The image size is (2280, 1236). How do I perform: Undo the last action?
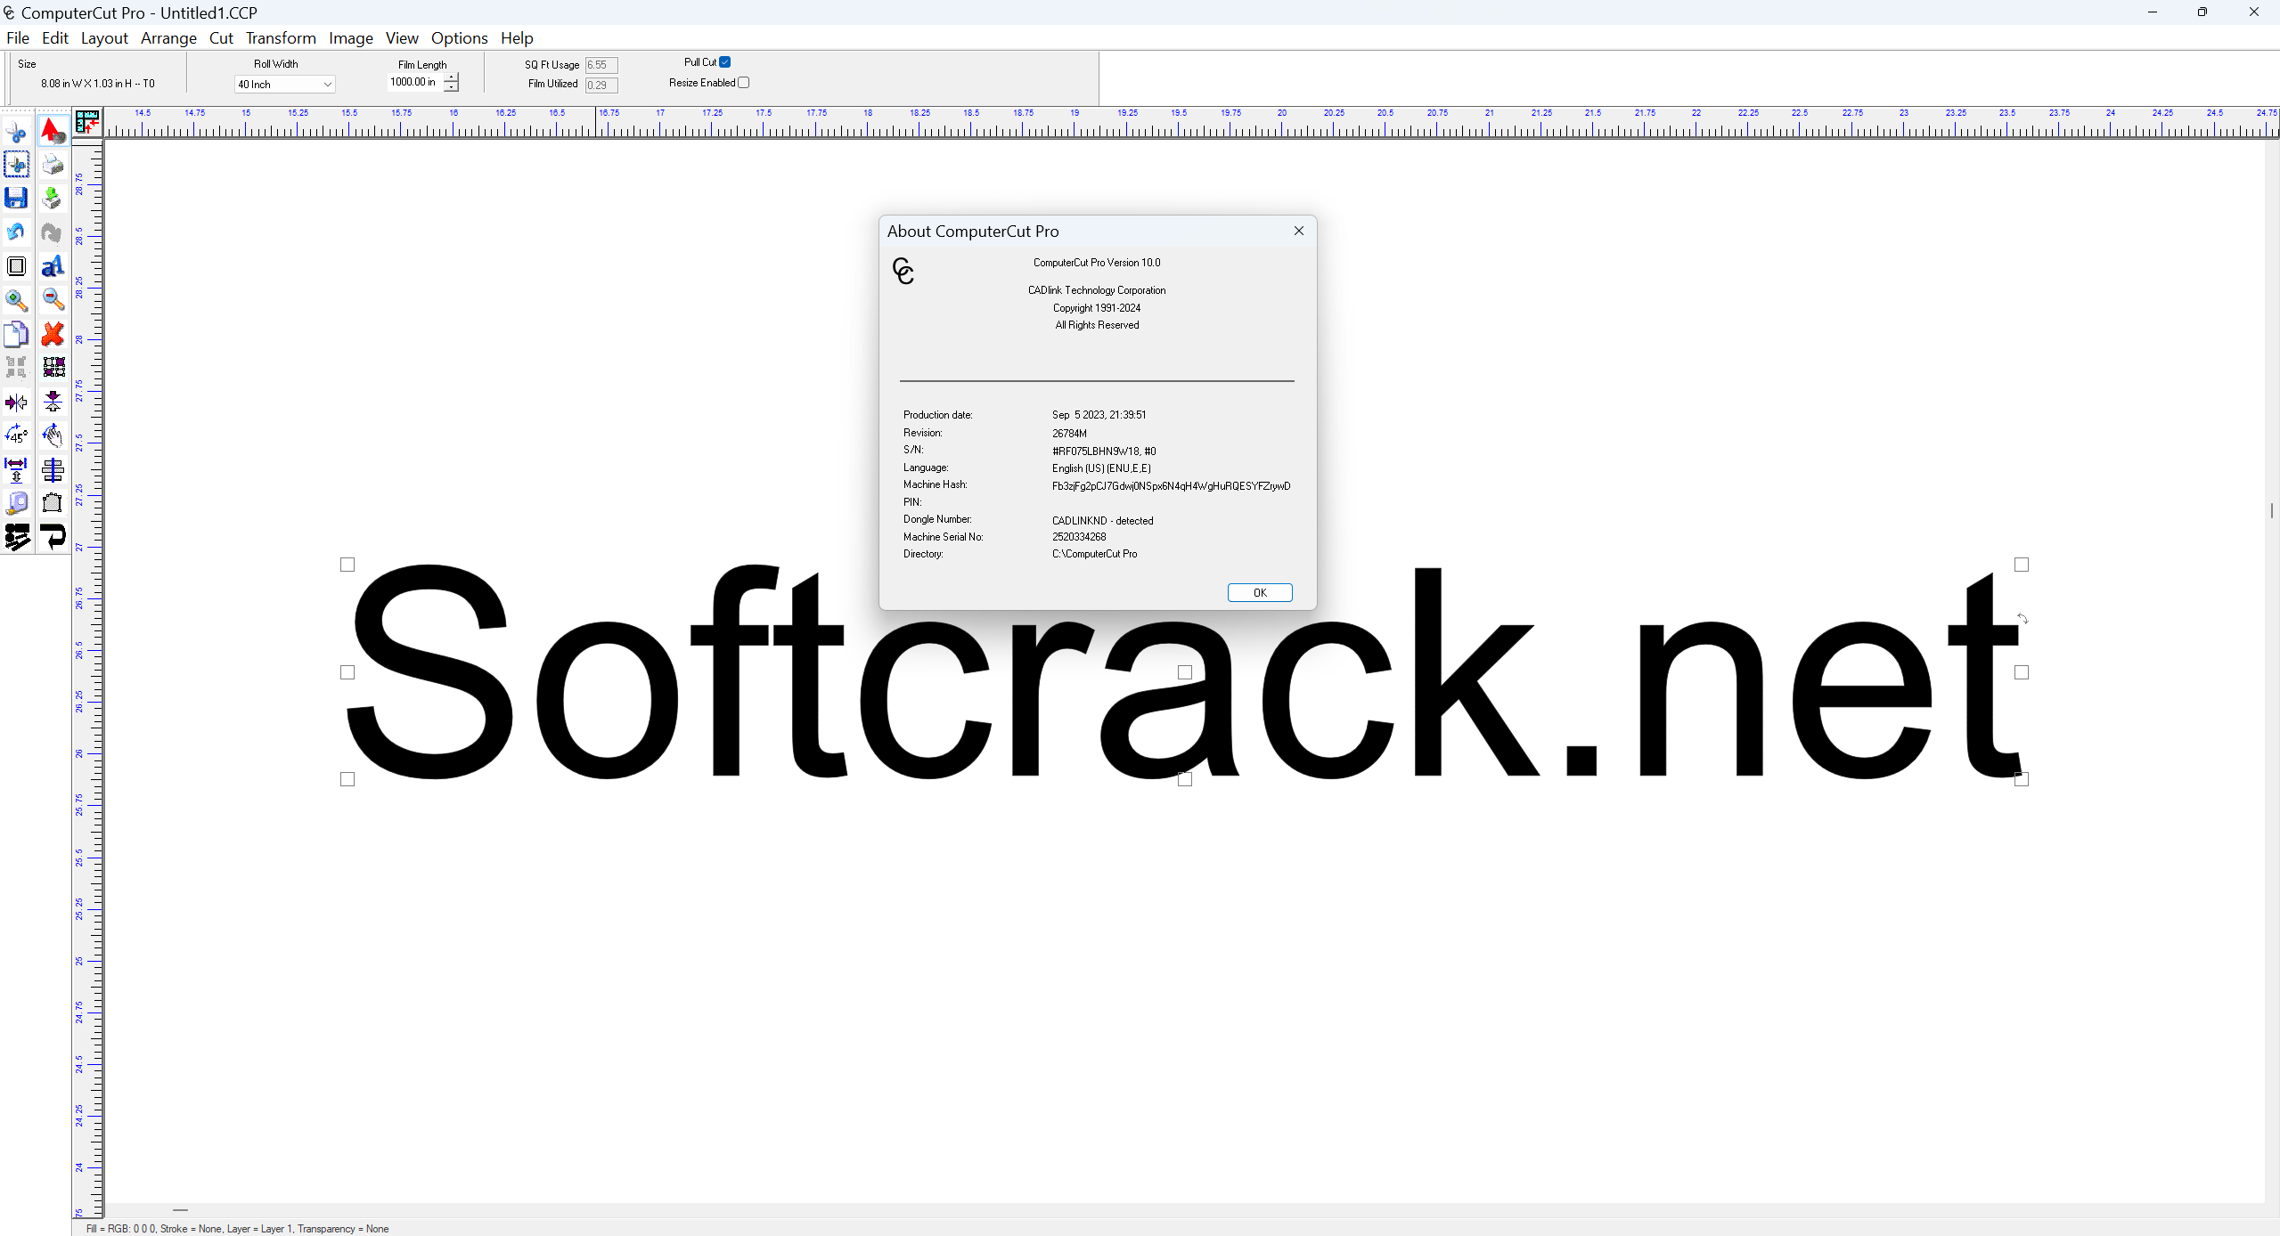(15, 232)
